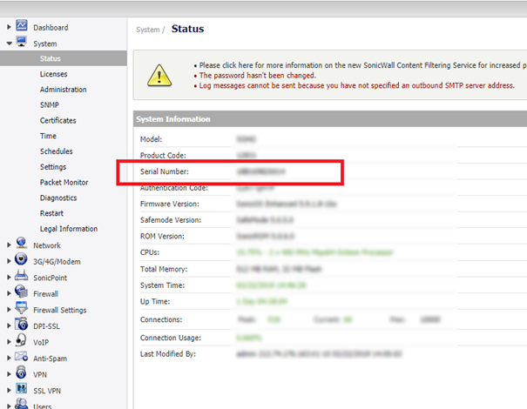Click the Anti-Spam envelope icon
Screen dimensions: 527x409
coord(22,358)
